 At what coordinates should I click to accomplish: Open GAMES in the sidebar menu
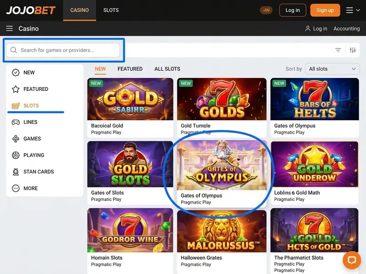[32, 139]
